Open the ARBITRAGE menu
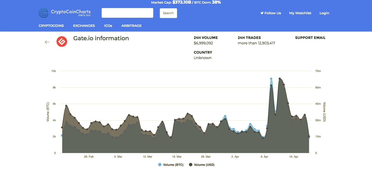Image resolution: width=372 pixels, height=170 pixels. point(131,26)
